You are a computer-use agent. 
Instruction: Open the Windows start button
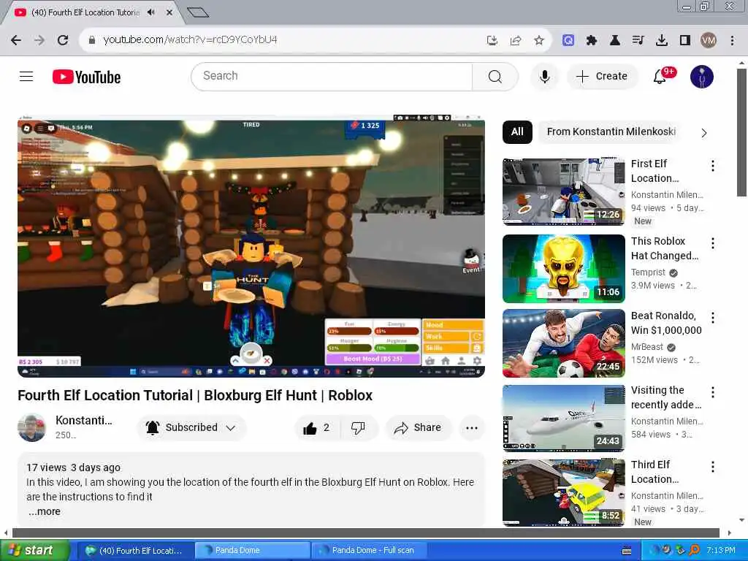coord(34,551)
